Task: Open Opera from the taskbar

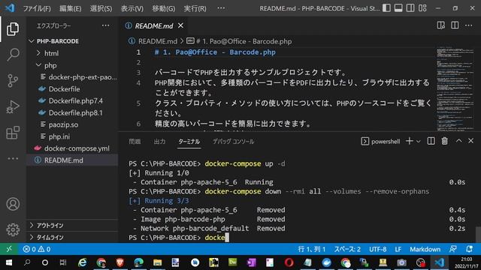Action: (x=289, y=262)
